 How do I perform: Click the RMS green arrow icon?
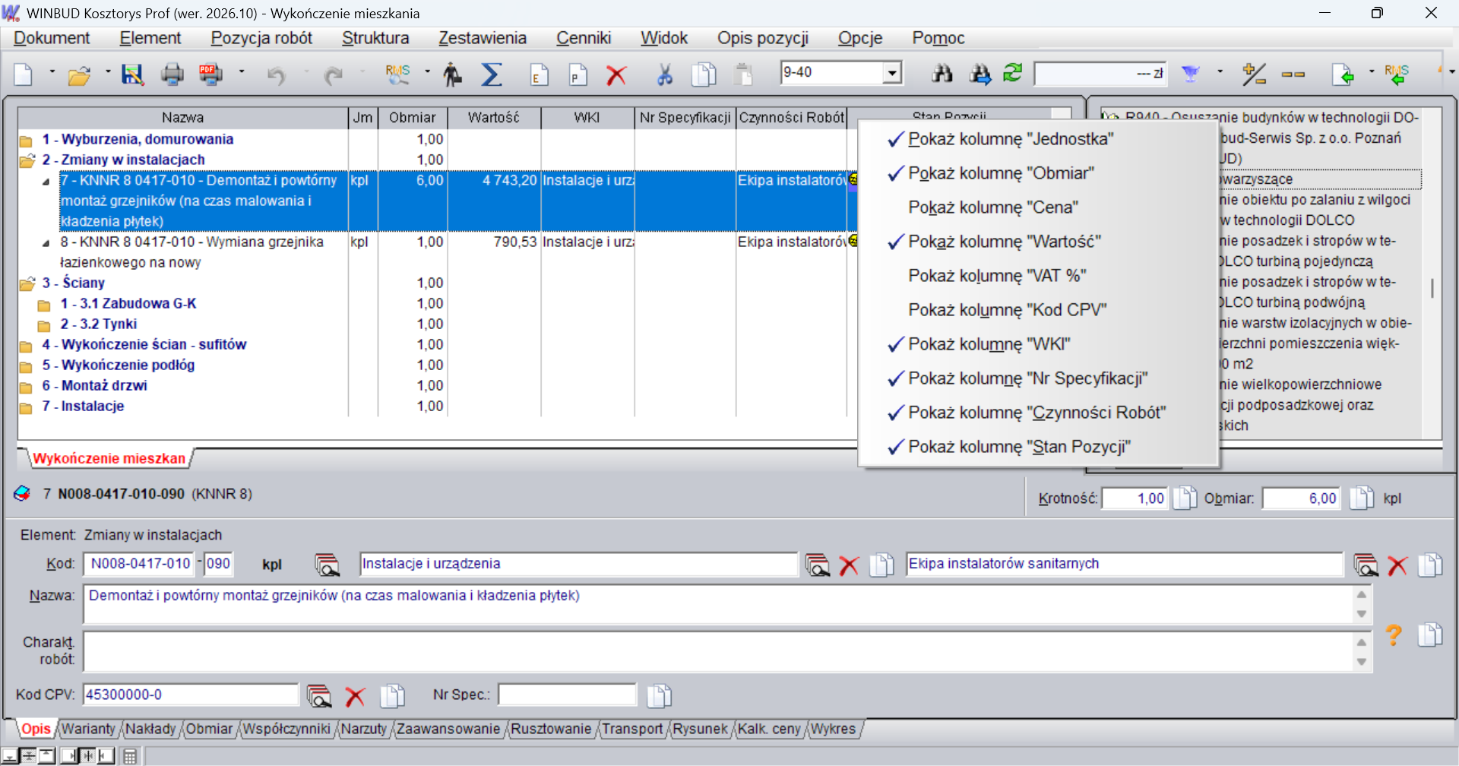click(1397, 74)
